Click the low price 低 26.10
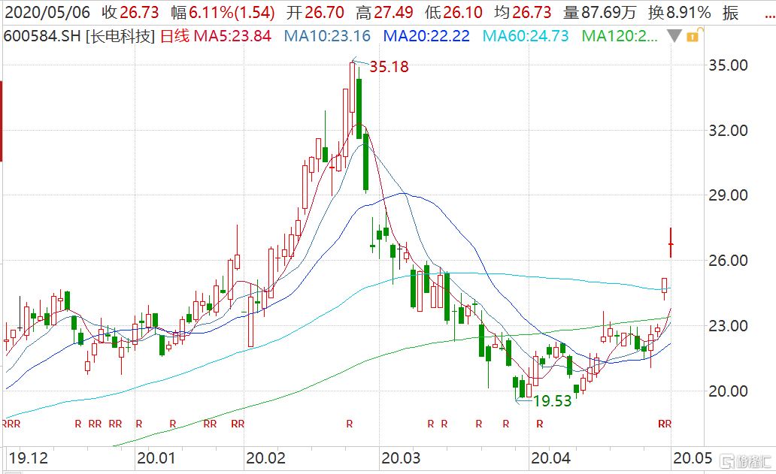 pyautogui.click(x=453, y=12)
